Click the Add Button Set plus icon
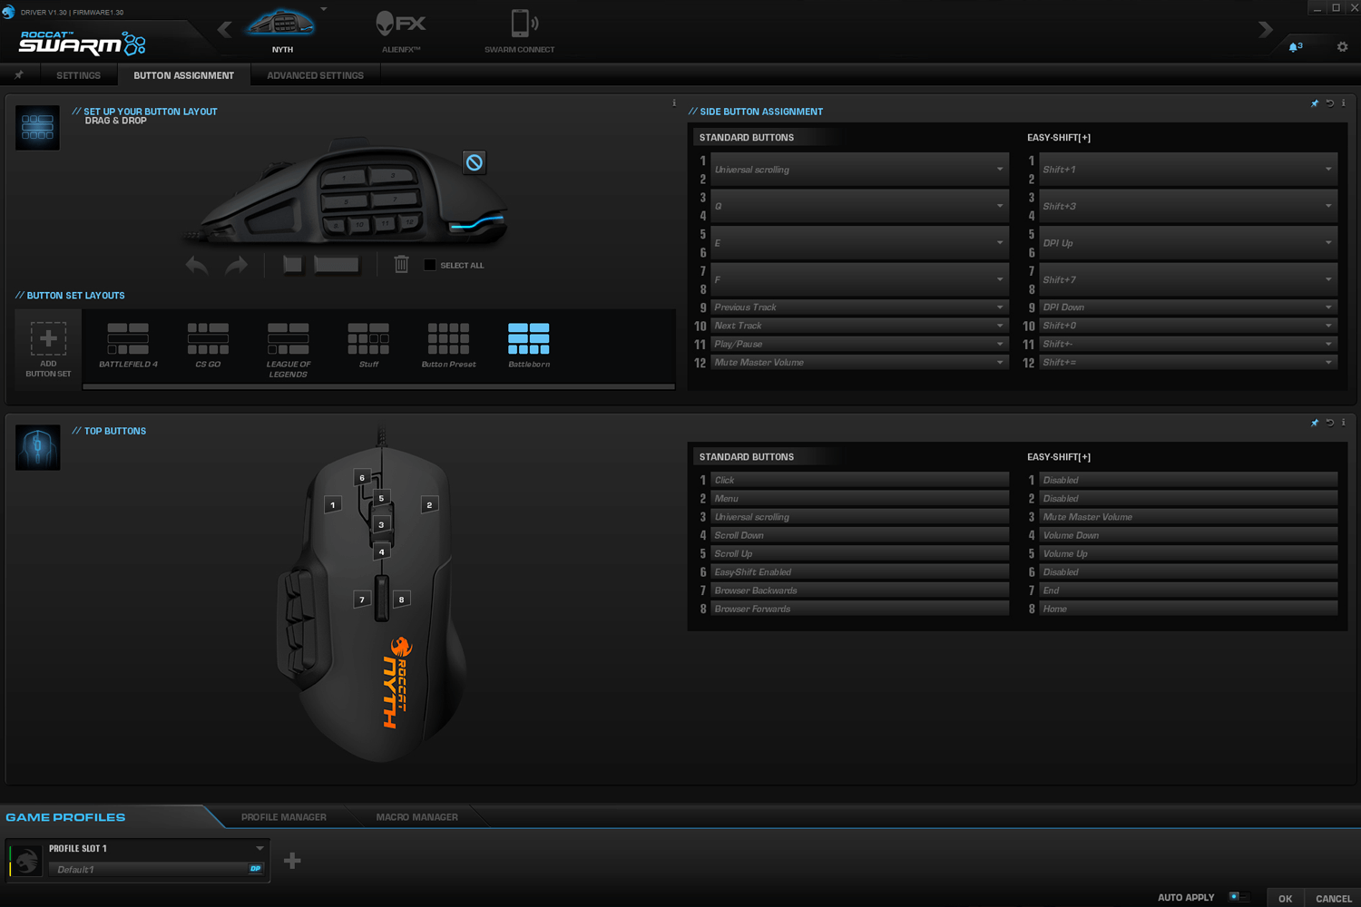This screenshot has height=907, width=1361. click(x=48, y=338)
